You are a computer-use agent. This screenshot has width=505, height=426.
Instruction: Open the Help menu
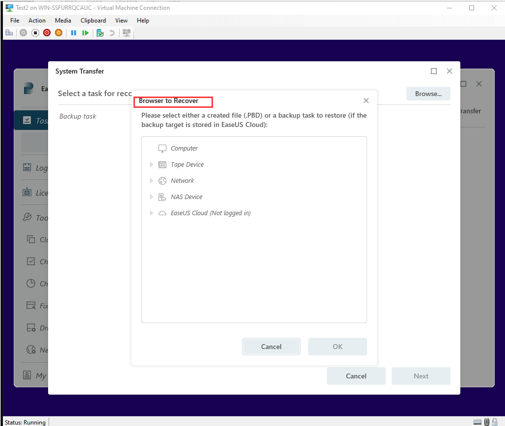pos(143,21)
